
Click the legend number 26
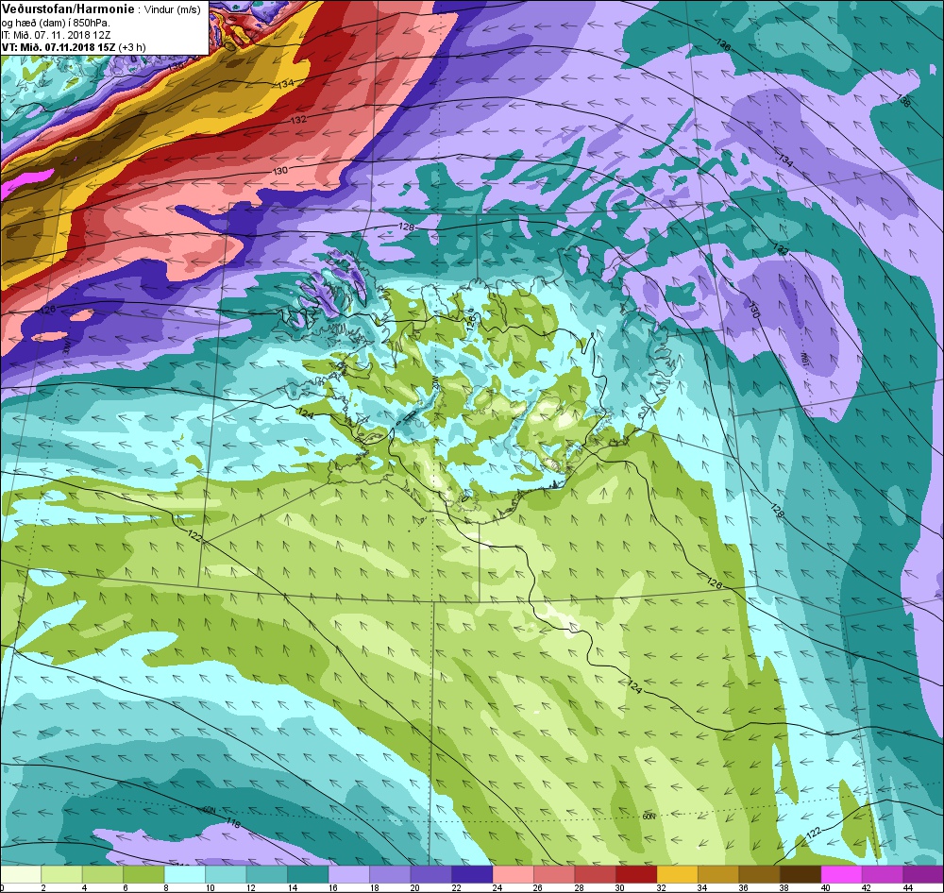(x=538, y=887)
